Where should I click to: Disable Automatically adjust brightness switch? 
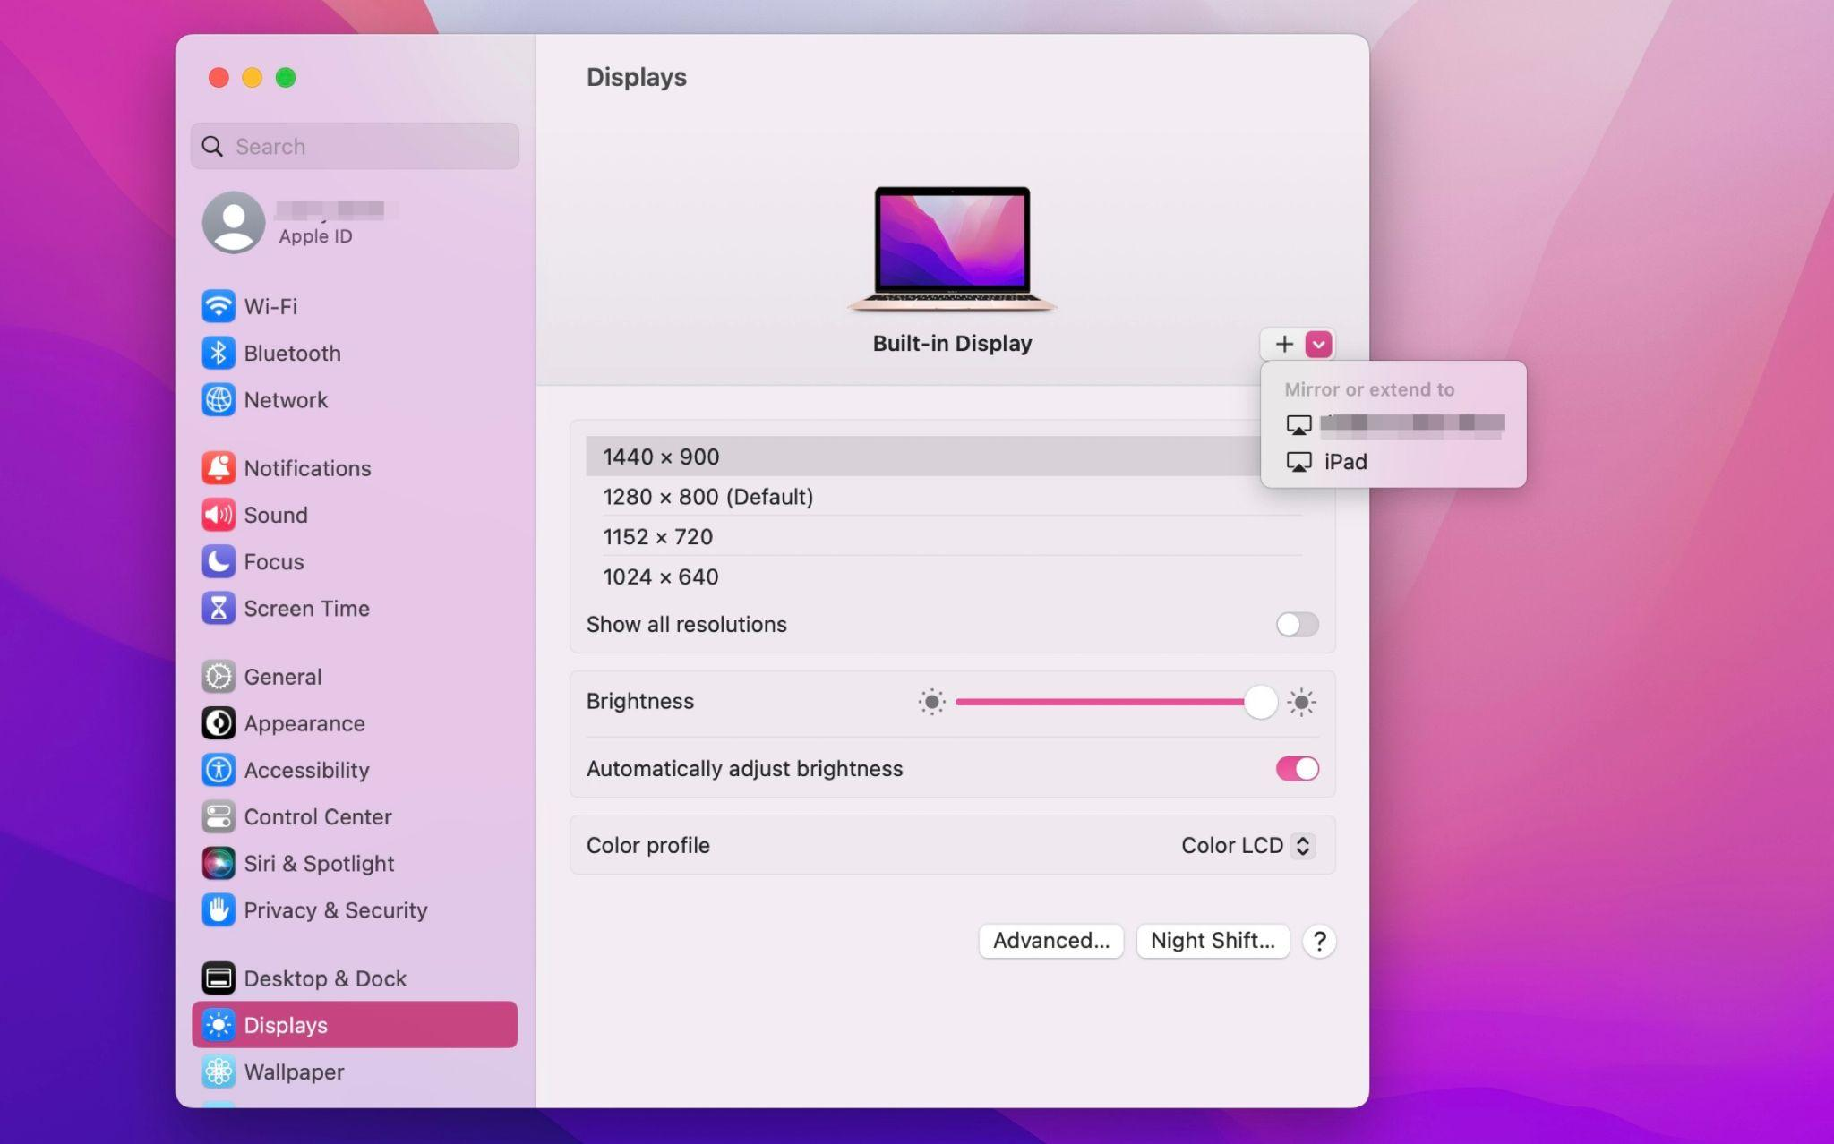1297,768
